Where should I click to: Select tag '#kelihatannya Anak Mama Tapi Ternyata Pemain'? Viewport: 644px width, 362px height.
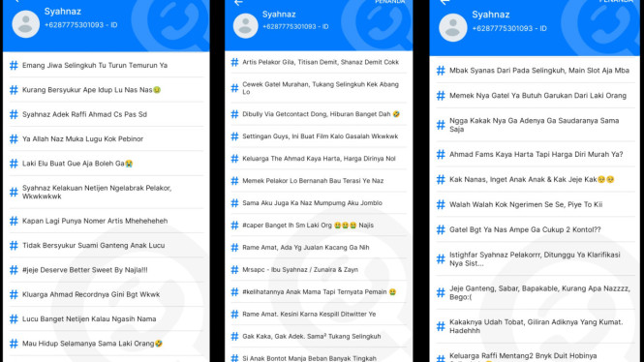320,291
